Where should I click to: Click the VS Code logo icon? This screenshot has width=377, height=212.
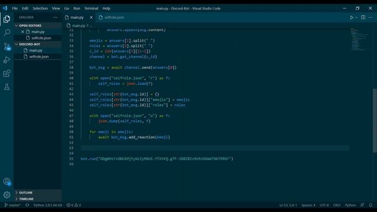pyautogui.click(x=5, y=8)
